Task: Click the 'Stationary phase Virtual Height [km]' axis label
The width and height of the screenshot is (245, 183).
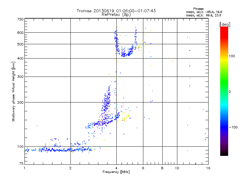Action: click(13, 91)
